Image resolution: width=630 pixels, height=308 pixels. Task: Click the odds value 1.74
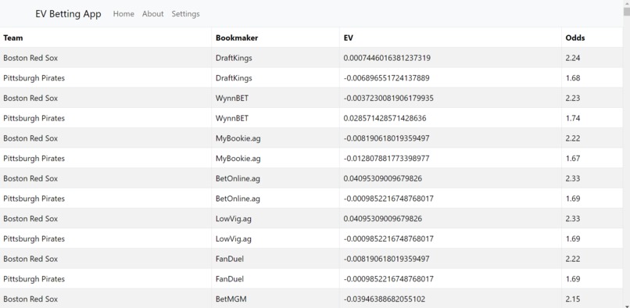pyautogui.click(x=572, y=118)
